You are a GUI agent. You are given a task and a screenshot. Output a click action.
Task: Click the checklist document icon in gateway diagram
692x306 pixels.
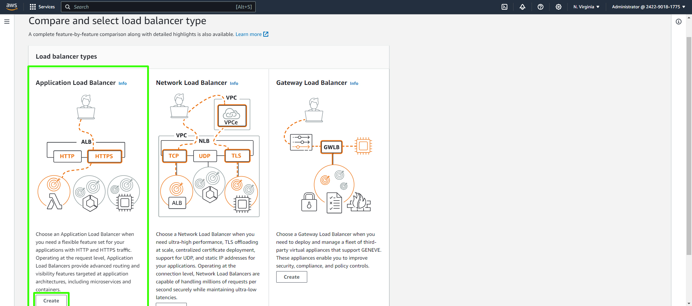(334, 203)
